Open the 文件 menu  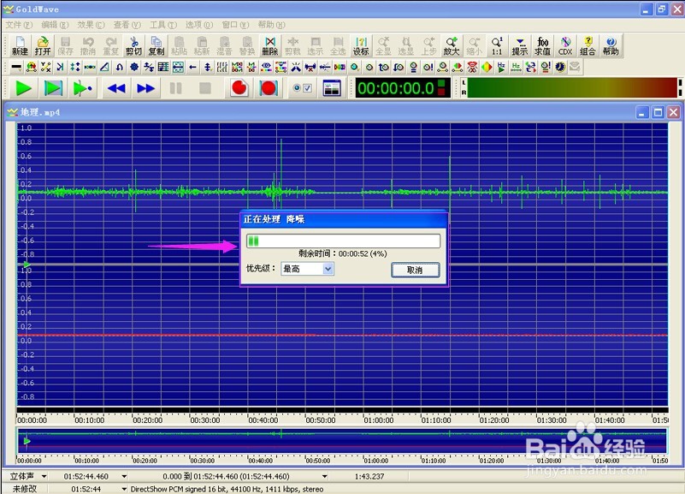[19, 25]
